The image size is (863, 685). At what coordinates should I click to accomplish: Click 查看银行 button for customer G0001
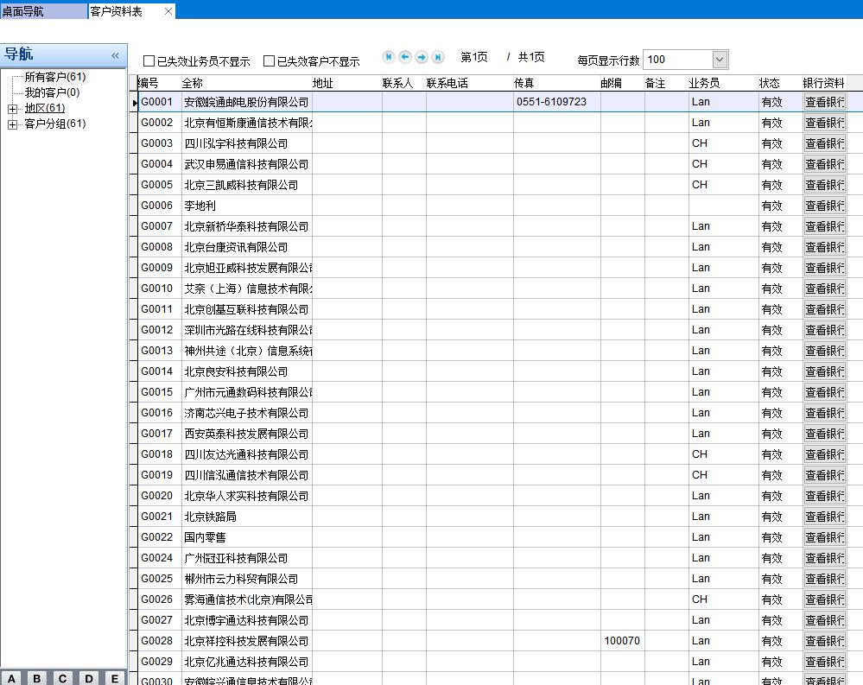(x=824, y=102)
